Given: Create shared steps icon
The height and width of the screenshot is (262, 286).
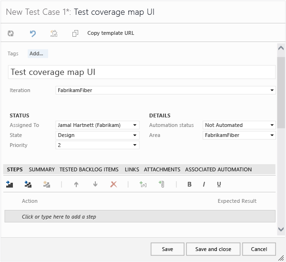Looking at the screenshot, I should (x=47, y=184).
